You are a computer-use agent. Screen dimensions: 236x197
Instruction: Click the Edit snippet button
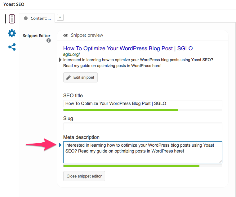(80, 77)
